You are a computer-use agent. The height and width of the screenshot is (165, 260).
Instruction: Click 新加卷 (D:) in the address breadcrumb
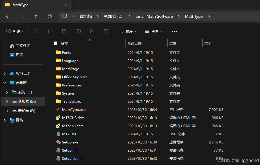point(114,16)
